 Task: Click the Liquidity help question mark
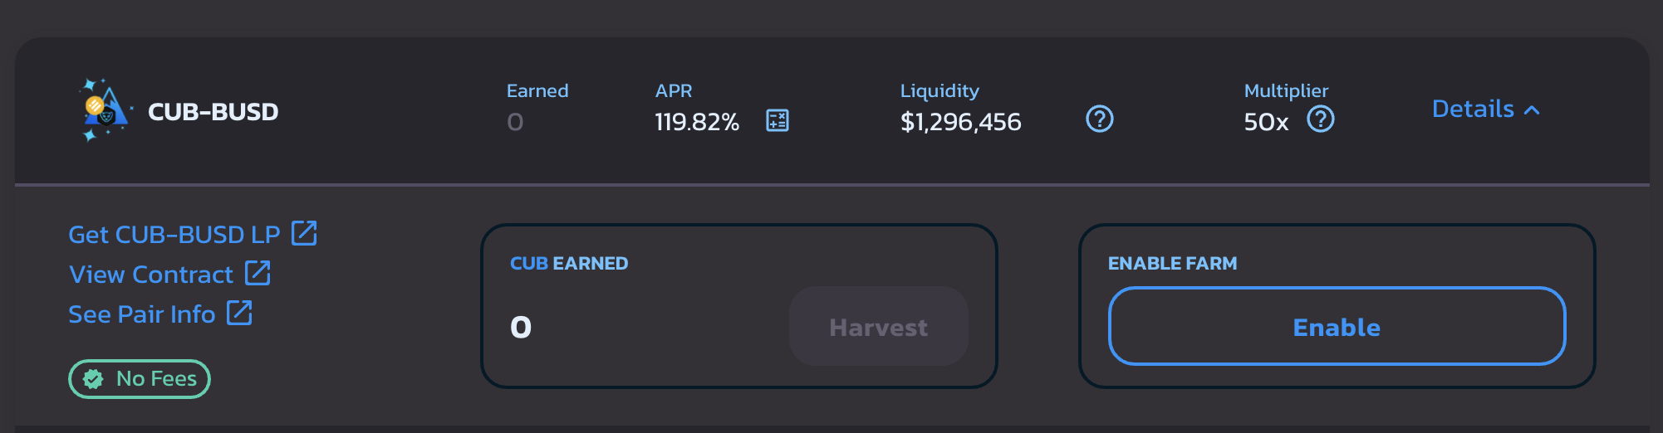(1099, 119)
